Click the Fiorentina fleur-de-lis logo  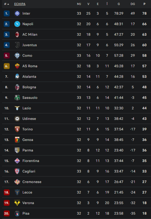17,161
